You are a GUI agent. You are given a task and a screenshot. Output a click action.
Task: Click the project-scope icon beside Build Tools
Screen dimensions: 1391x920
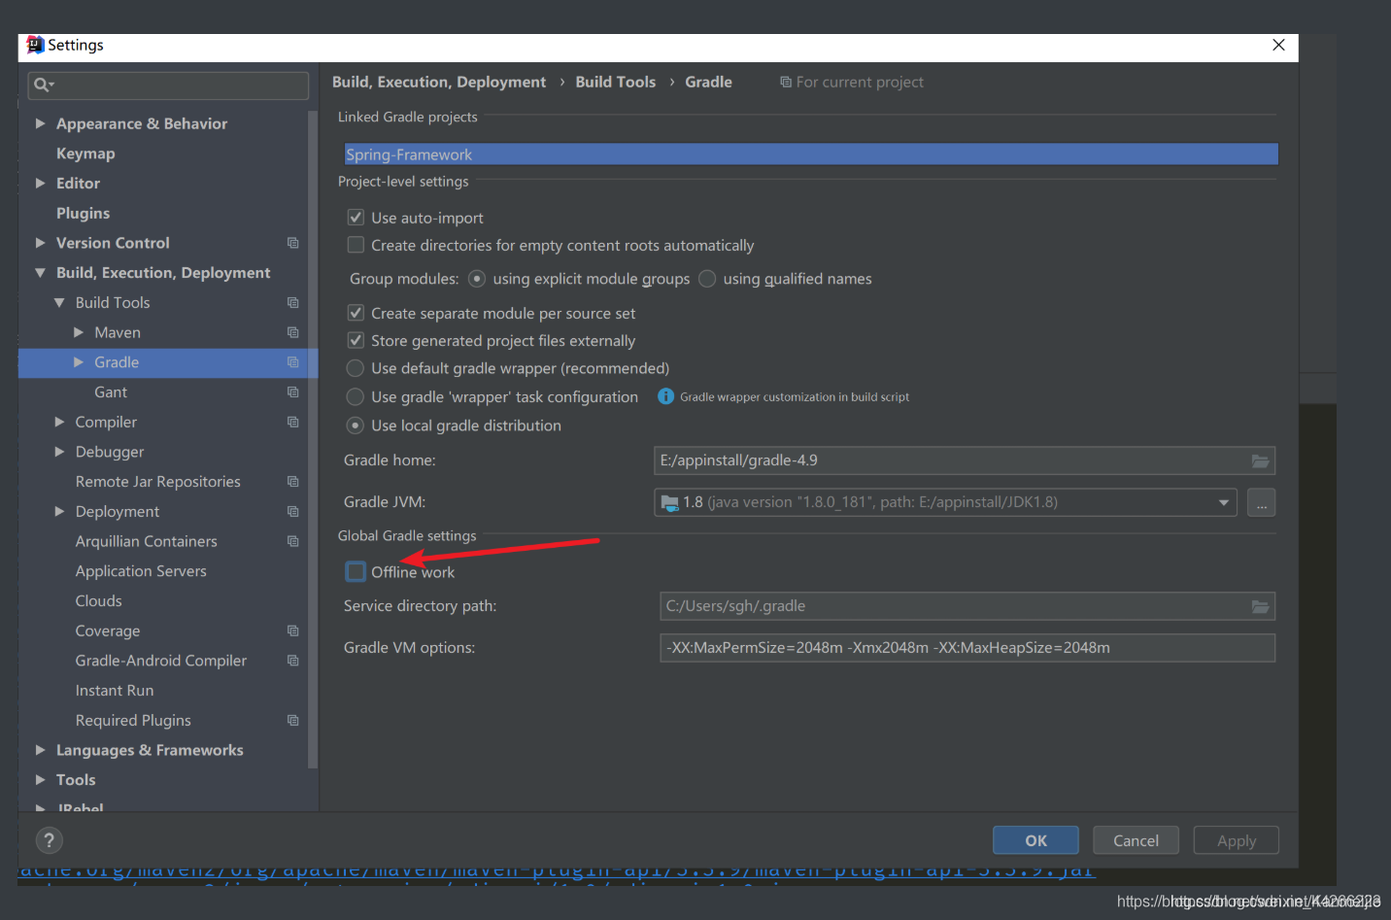pyautogui.click(x=292, y=303)
